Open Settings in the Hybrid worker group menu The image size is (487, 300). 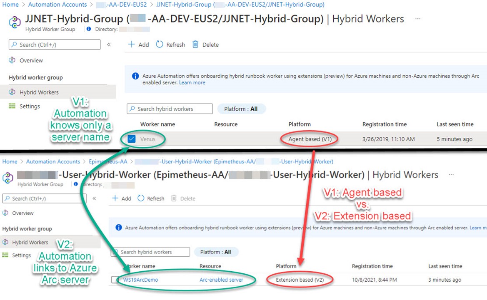pyautogui.click(x=30, y=106)
